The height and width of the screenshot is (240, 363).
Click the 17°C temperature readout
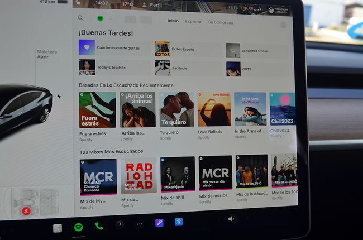click(x=127, y=4)
